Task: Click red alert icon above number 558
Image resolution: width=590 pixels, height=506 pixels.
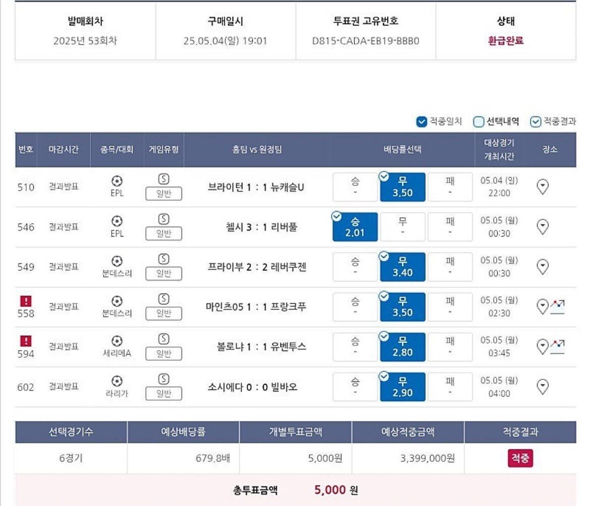Action: [26, 301]
